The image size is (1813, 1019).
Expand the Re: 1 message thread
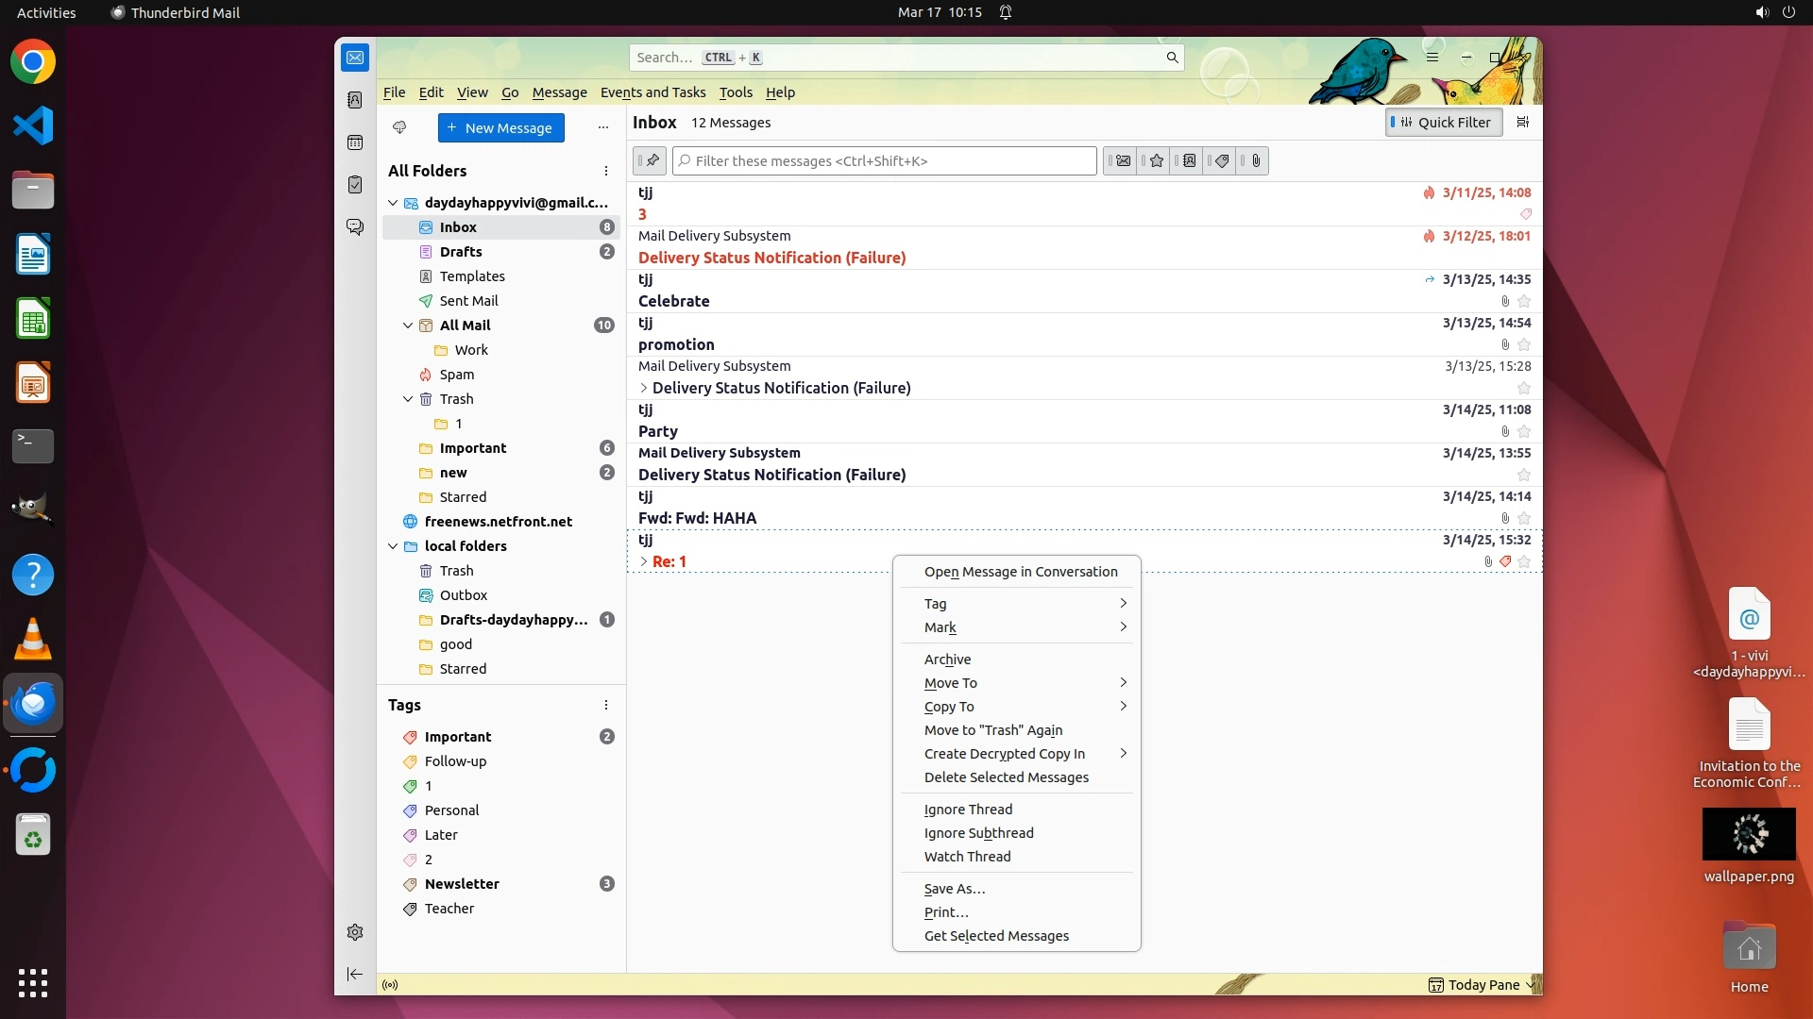point(643,561)
